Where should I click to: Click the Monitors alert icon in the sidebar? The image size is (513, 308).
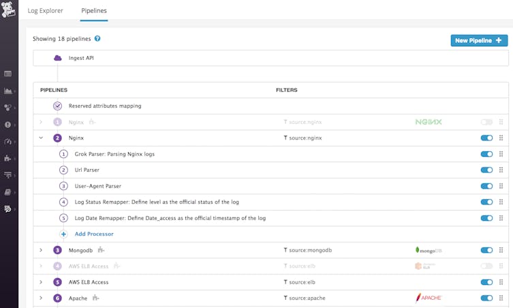click(x=8, y=125)
